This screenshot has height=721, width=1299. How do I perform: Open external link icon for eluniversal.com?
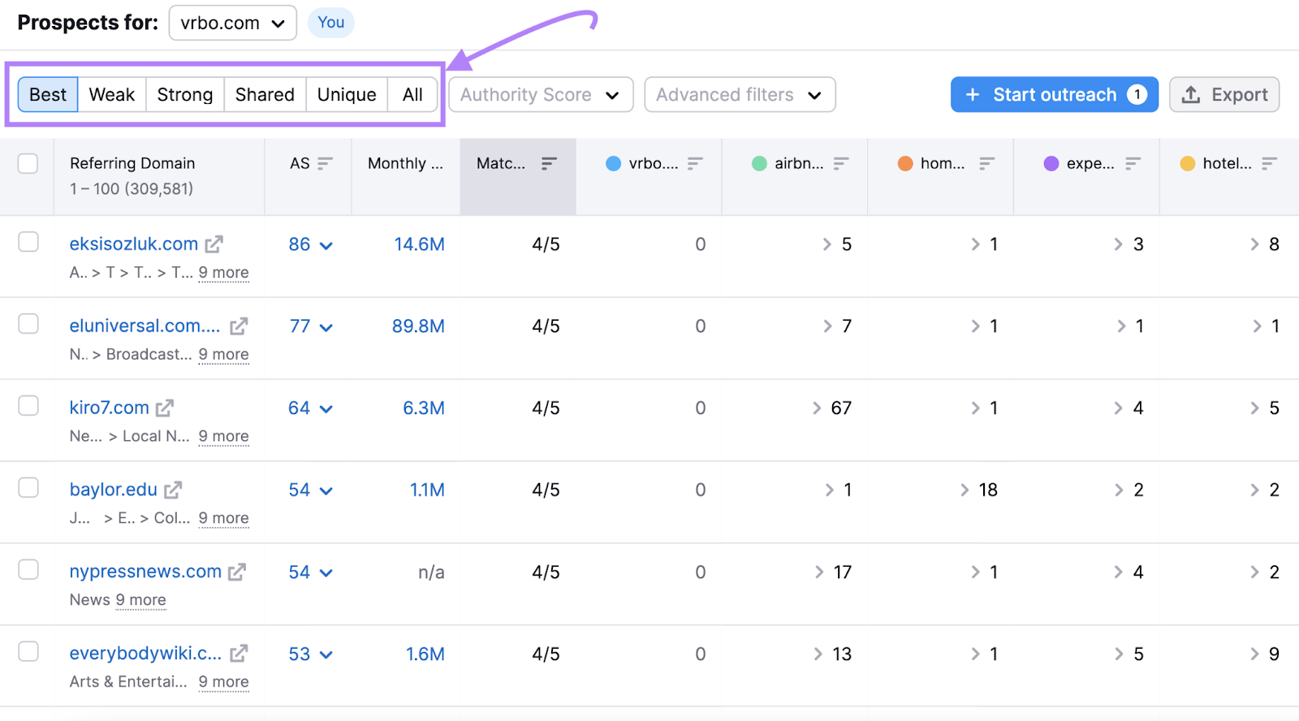239,326
